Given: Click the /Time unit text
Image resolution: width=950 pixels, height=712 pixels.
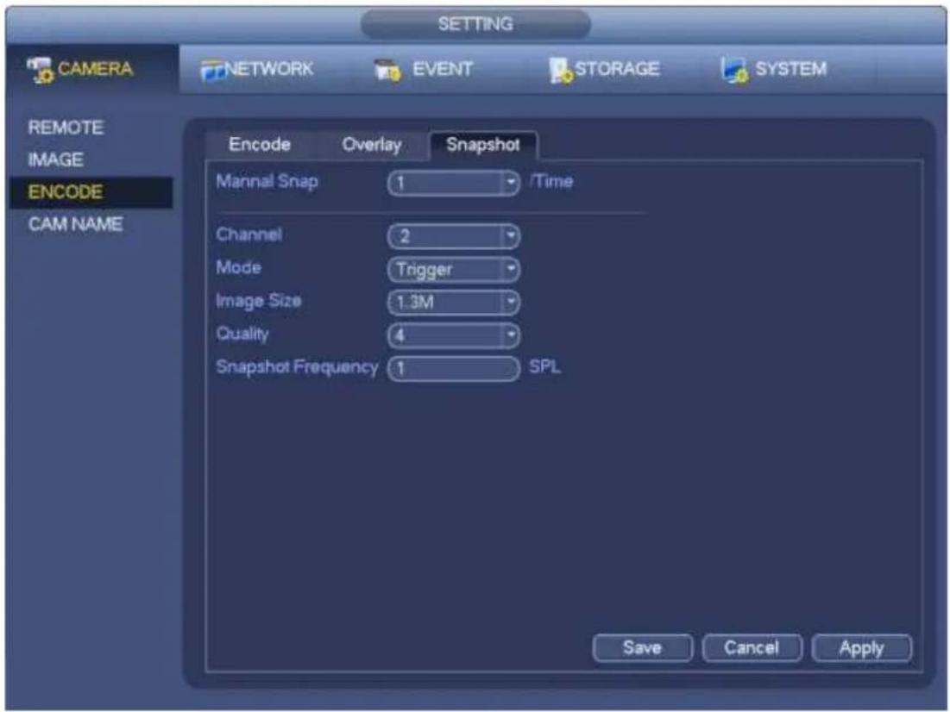Looking at the screenshot, I should click(x=551, y=181).
